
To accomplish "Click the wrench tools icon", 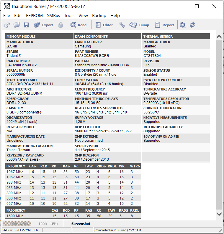I will pyautogui.click(x=122, y=25).
